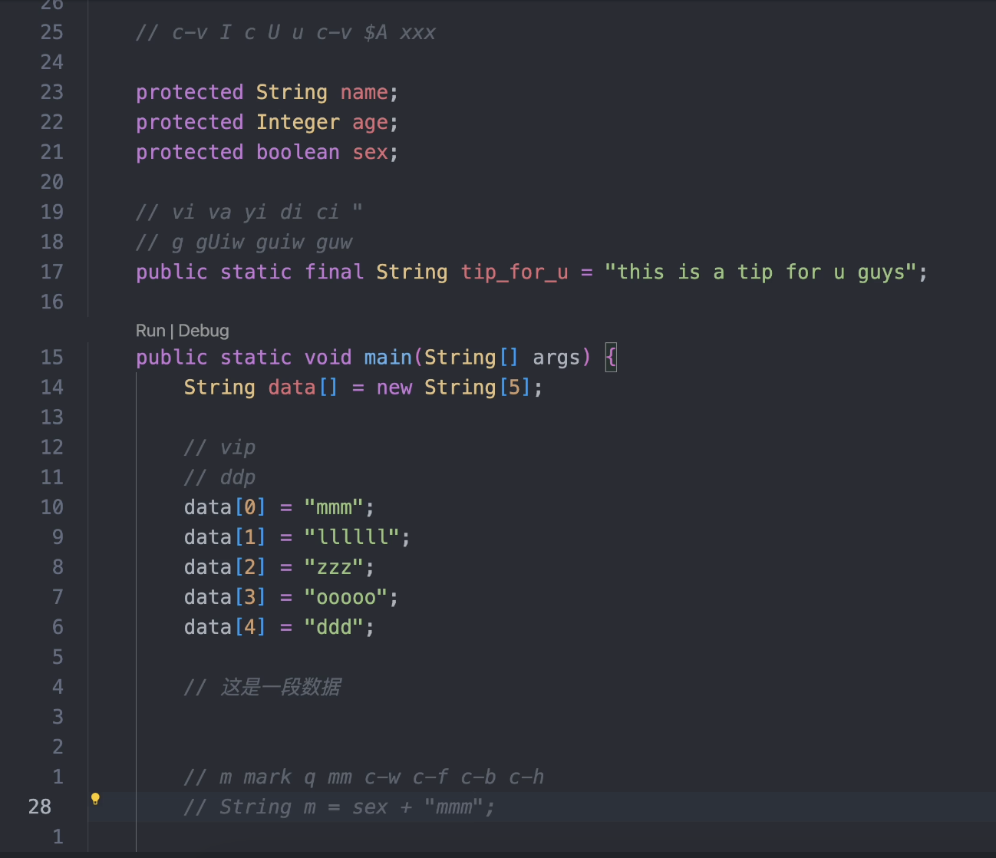Image resolution: width=996 pixels, height=858 pixels.
Task: Click the yellow lightbulb quick-fix icon
Action: [x=95, y=799]
